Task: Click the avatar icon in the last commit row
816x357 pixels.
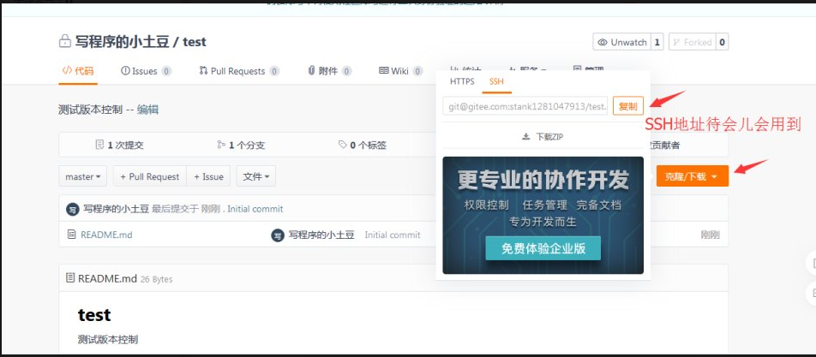Action: click(x=72, y=210)
